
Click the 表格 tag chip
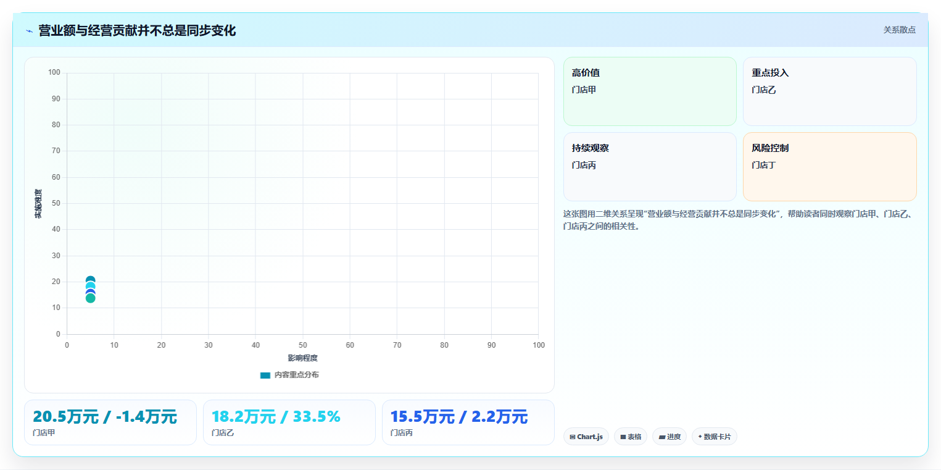[x=630, y=437]
